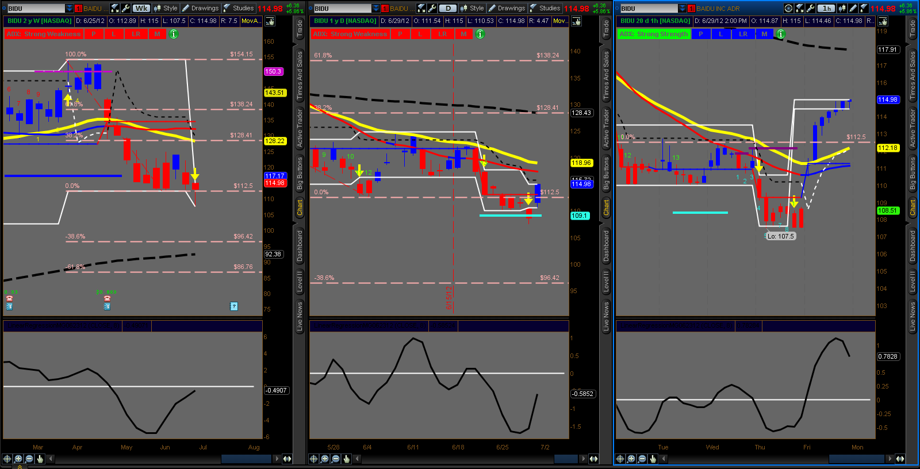Click daily chart horizontal scrollbar thumb
Viewport: 920px width, 469px height.
pos(566,459)
